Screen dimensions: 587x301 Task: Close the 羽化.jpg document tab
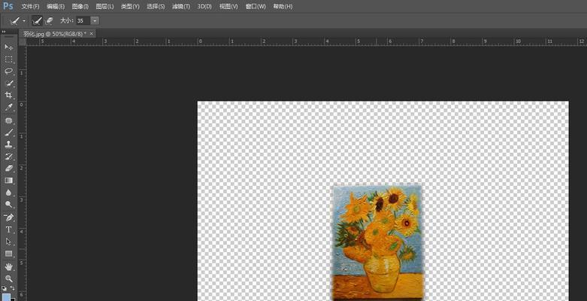pos(92,34)
